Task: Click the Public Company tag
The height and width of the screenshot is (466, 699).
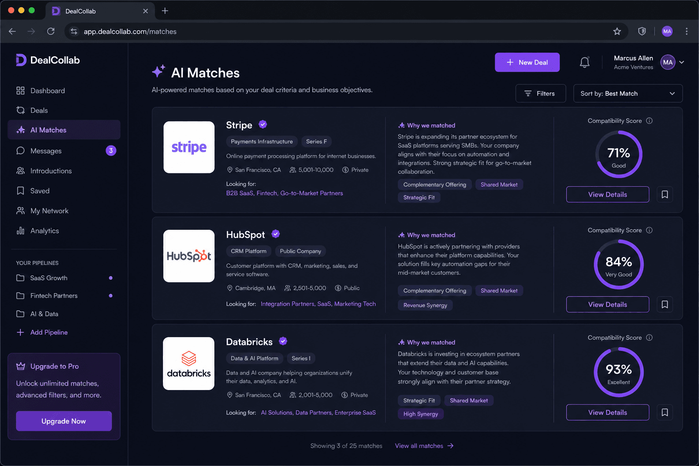Action: (x=300, y=251)
